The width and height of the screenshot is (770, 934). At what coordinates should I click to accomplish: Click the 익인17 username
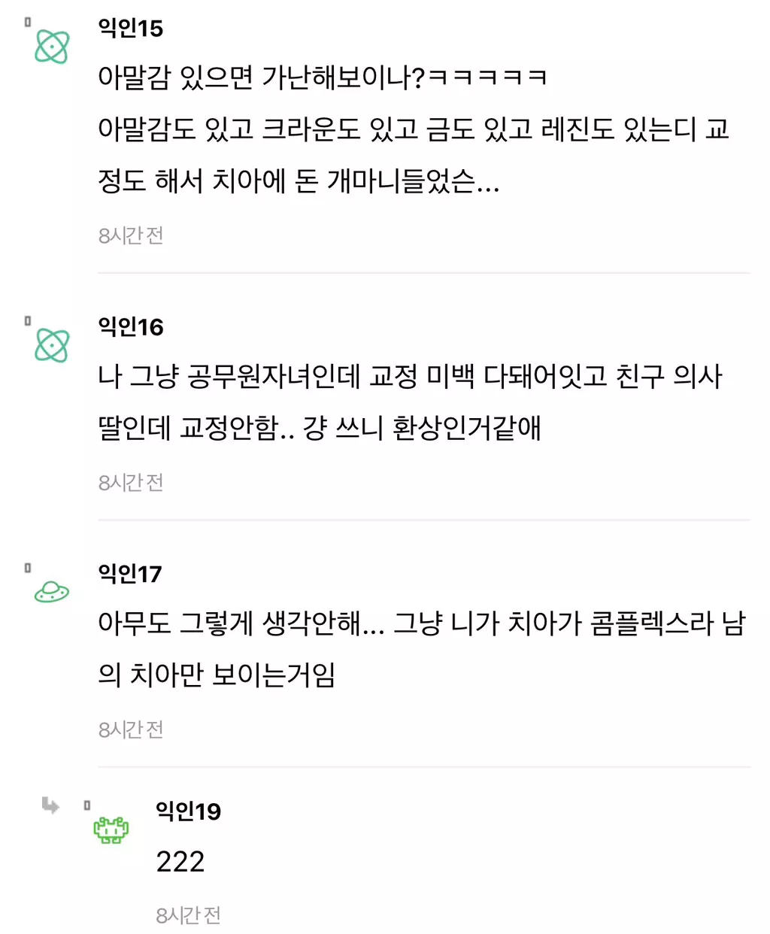(130, 574)
